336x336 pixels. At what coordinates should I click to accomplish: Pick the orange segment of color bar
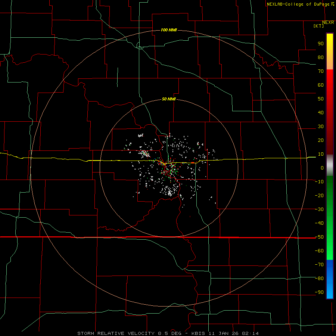pos(330,63)
